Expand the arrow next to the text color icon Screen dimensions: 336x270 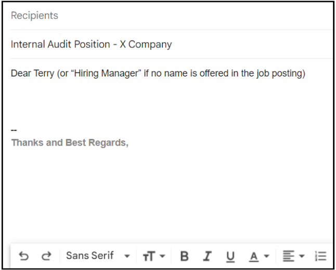267,256
